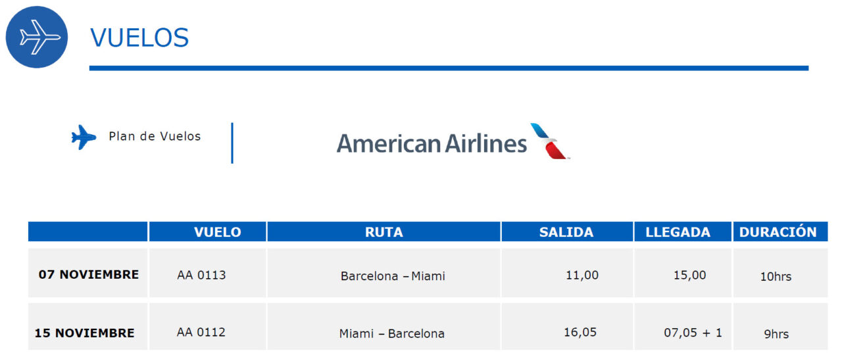Click the small blue Plan de Vuelos airplane
The image size is (842, 361).
84,137
